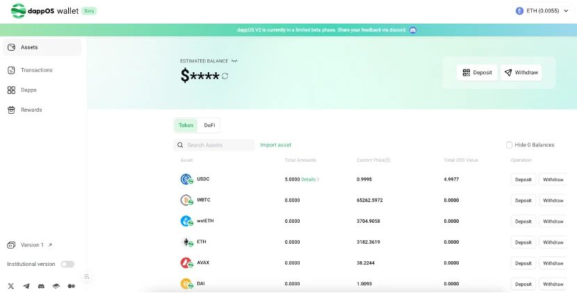
Task: Click the main Deposit button with QR icon
Action: pyautogui.click(x=477, y=72)
